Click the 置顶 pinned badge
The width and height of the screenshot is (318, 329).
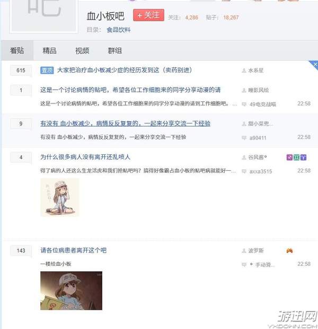(47, 70)
